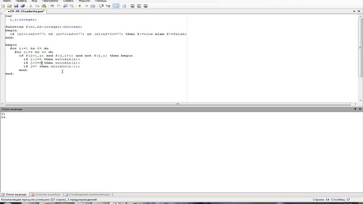Click the editor scroll-down arrow
Screen dimensions: 363x204
click(x=360, y=100)
